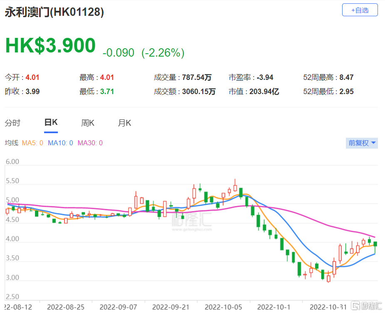Open the 月K monthly chart view

point(124,123)
